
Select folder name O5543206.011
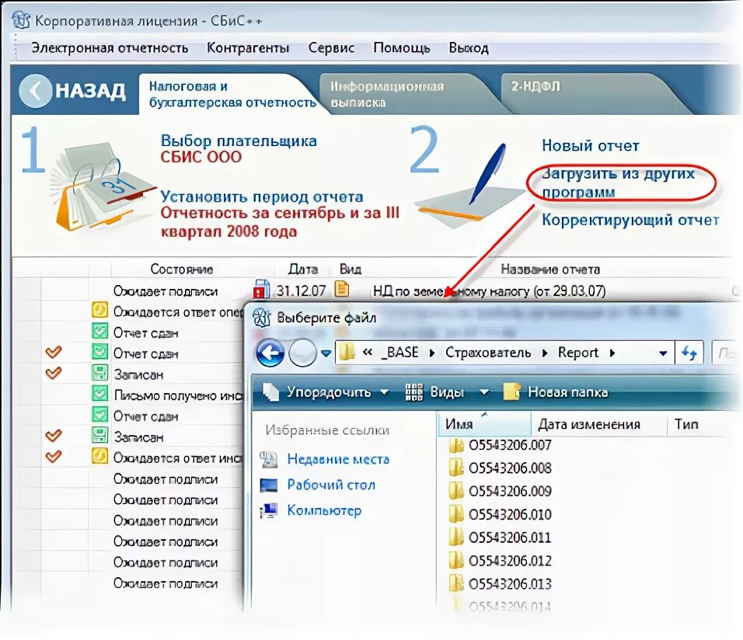pos(510,537)
